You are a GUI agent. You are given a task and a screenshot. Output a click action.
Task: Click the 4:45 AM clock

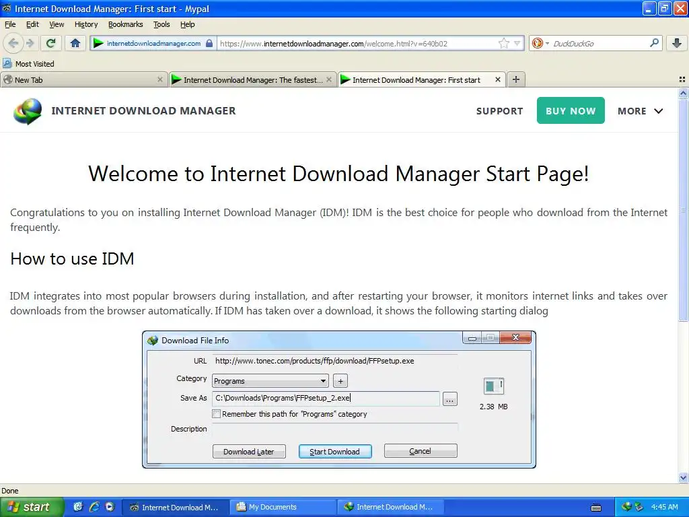[664, 507]
